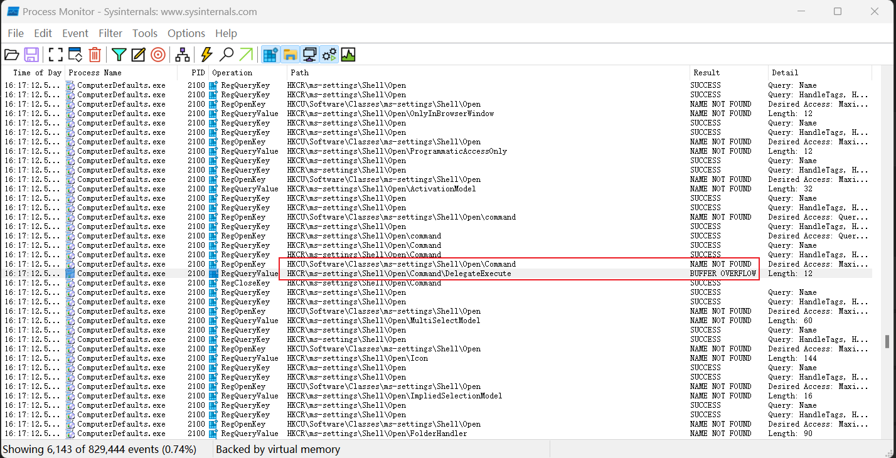896x458 pixels.
Task: Open the Tools menu
Action: pyautogui.click(x=145, y=33)
